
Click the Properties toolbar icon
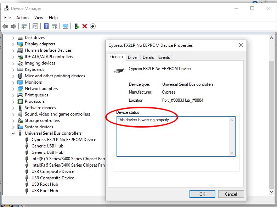point(35,26)
